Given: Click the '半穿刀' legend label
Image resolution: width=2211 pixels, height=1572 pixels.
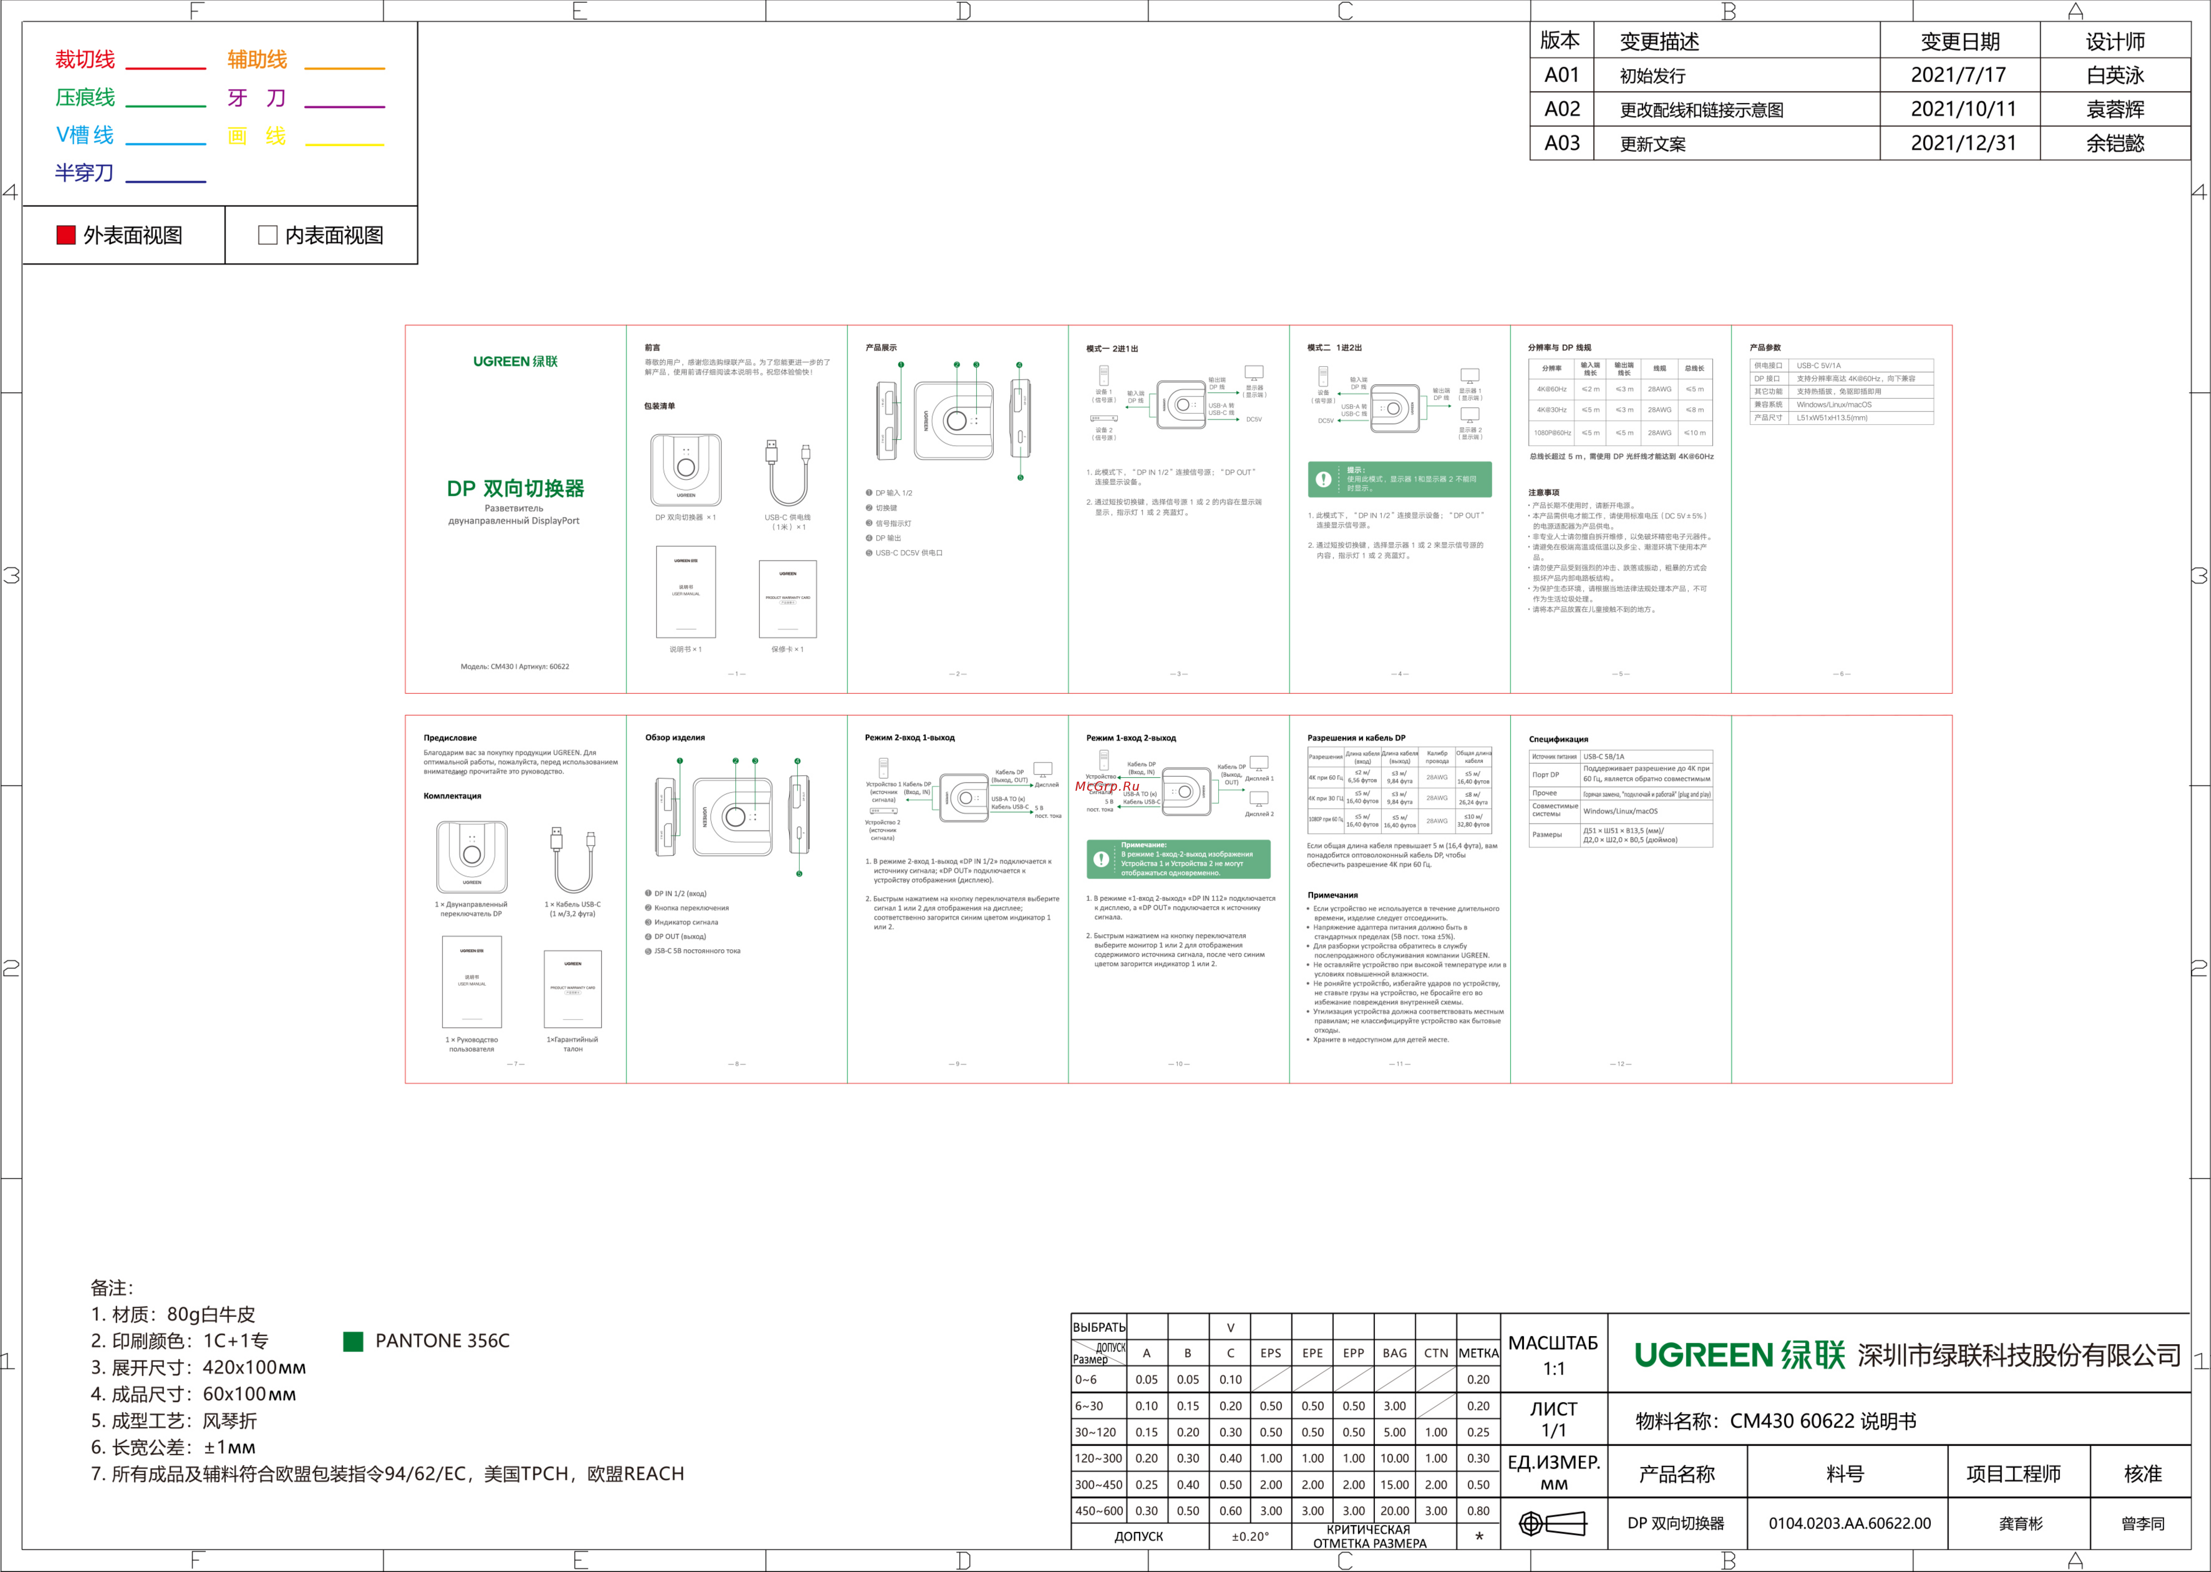Looking at the screenshot, I should point(84,173).
